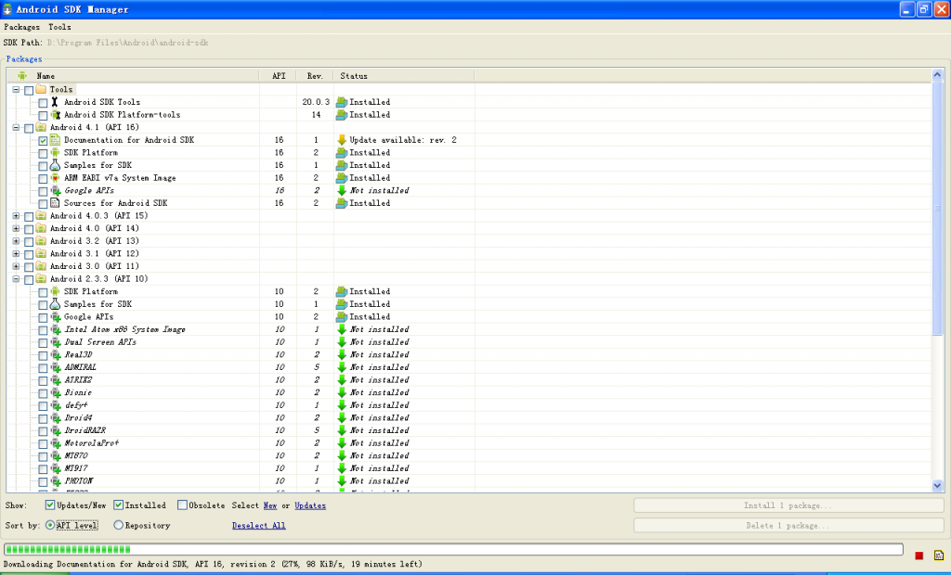Screen dimensions: 951x575
Task: Open the Tools menu
Action: (x=59, y=27)
